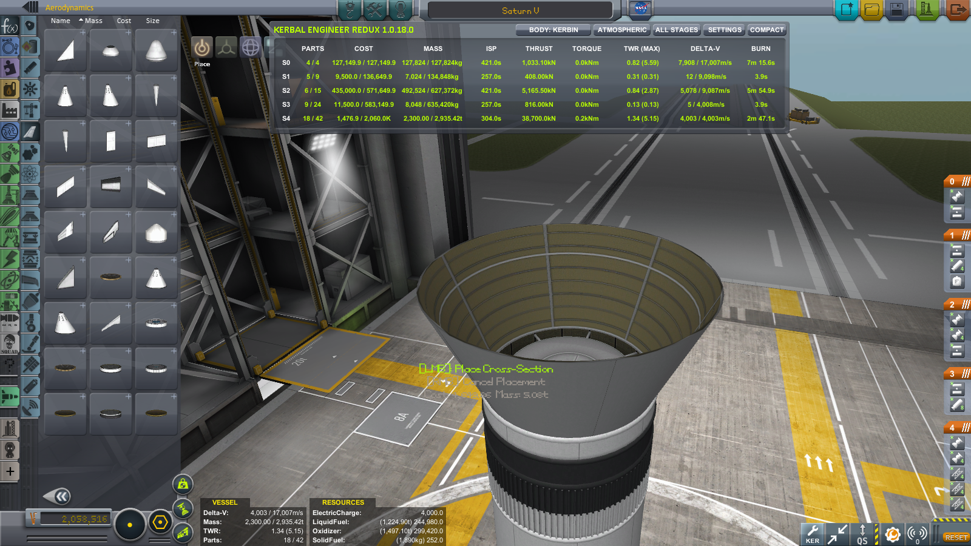Toggle angle snap hexagon button
The image size is (971, 546).
(x=160, y=522)
